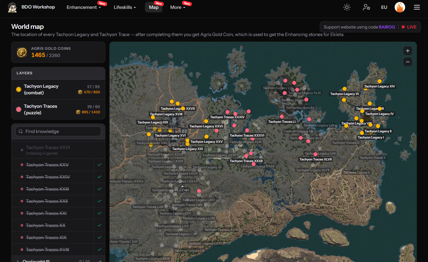Uncheck the Tachyon Traces XXV list checkmark
Viewport: 428px width, 262px height.
[x=99, y=165]
